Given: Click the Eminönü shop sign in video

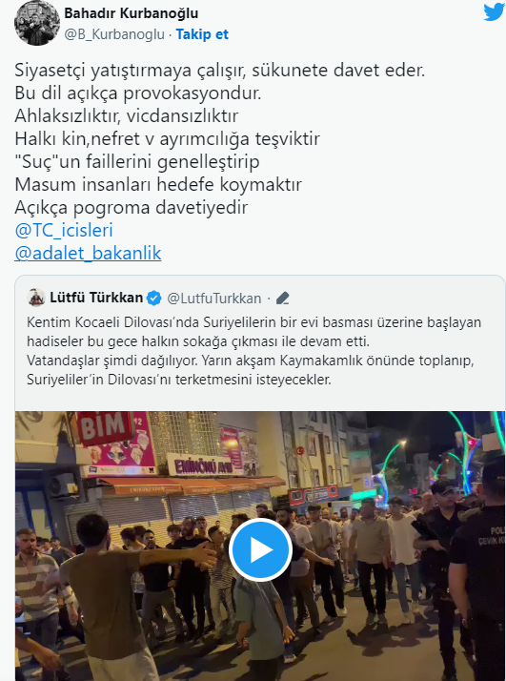Looking at the screenshot, I should [204, 465].
